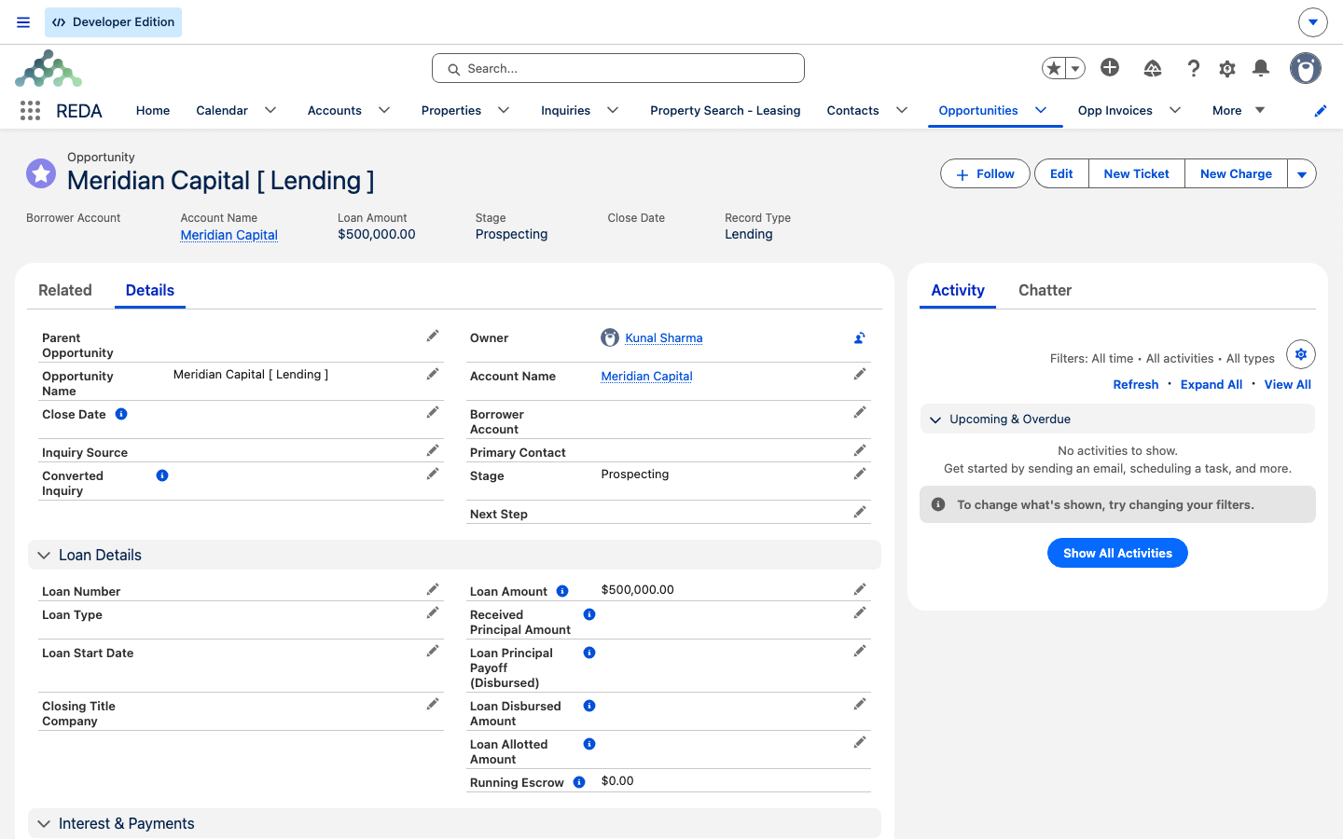Open Property Search - Leasing tab
The image size is (1343, 839).
click(x=726, y=110)
